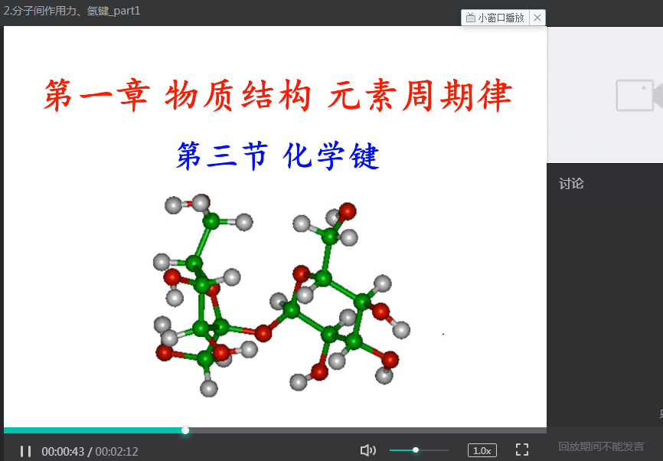
Task: Click the elapsed time 00:00:43
Action: coord(63,452)
